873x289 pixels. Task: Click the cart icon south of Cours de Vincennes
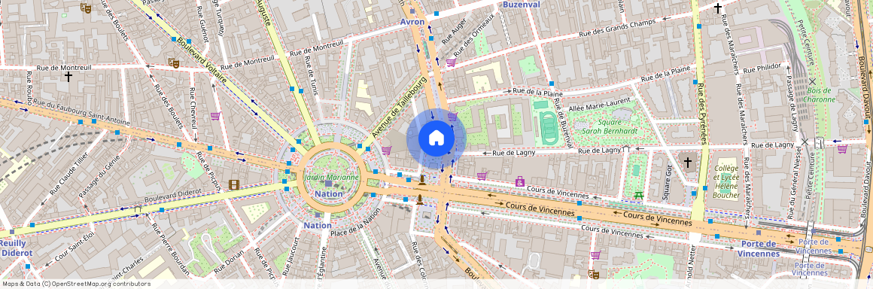pos(595,256)
